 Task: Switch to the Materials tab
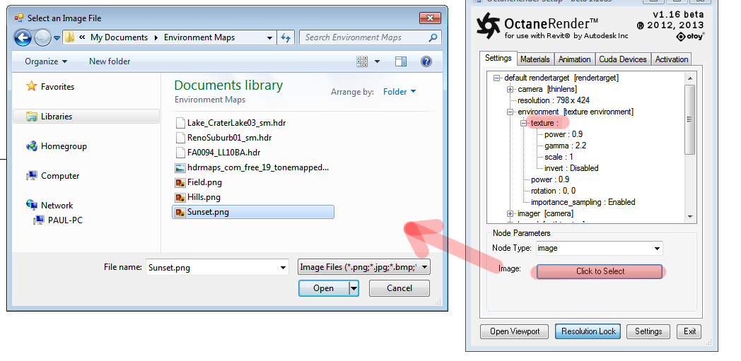(535, 59)
